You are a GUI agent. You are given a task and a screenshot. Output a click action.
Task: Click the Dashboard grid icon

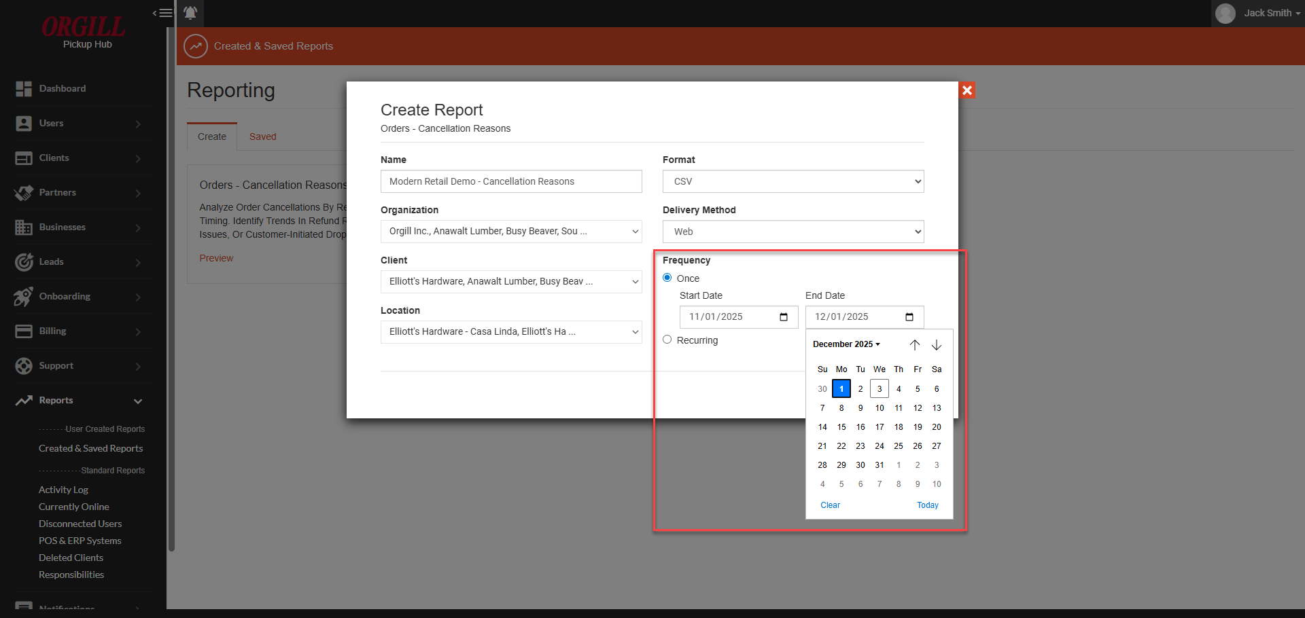pos(24,89)
